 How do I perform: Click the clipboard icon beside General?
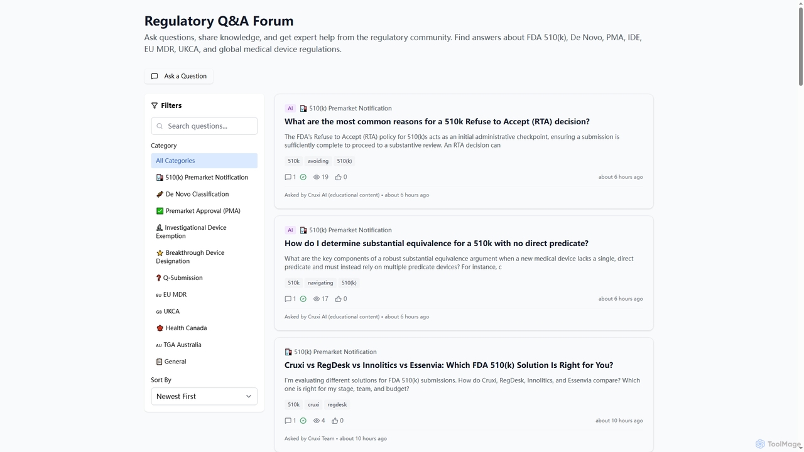click(159, 362)
